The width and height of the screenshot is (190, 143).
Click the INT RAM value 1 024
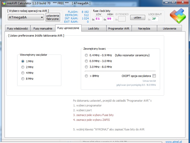[85, 18]
